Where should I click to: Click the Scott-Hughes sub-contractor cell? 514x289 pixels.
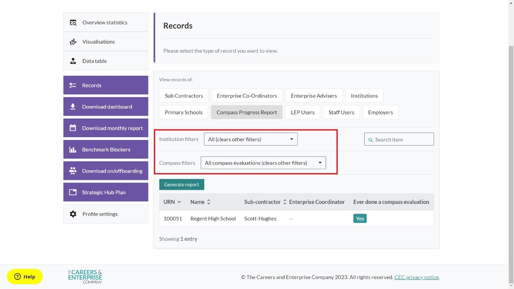tap(260, 219)
